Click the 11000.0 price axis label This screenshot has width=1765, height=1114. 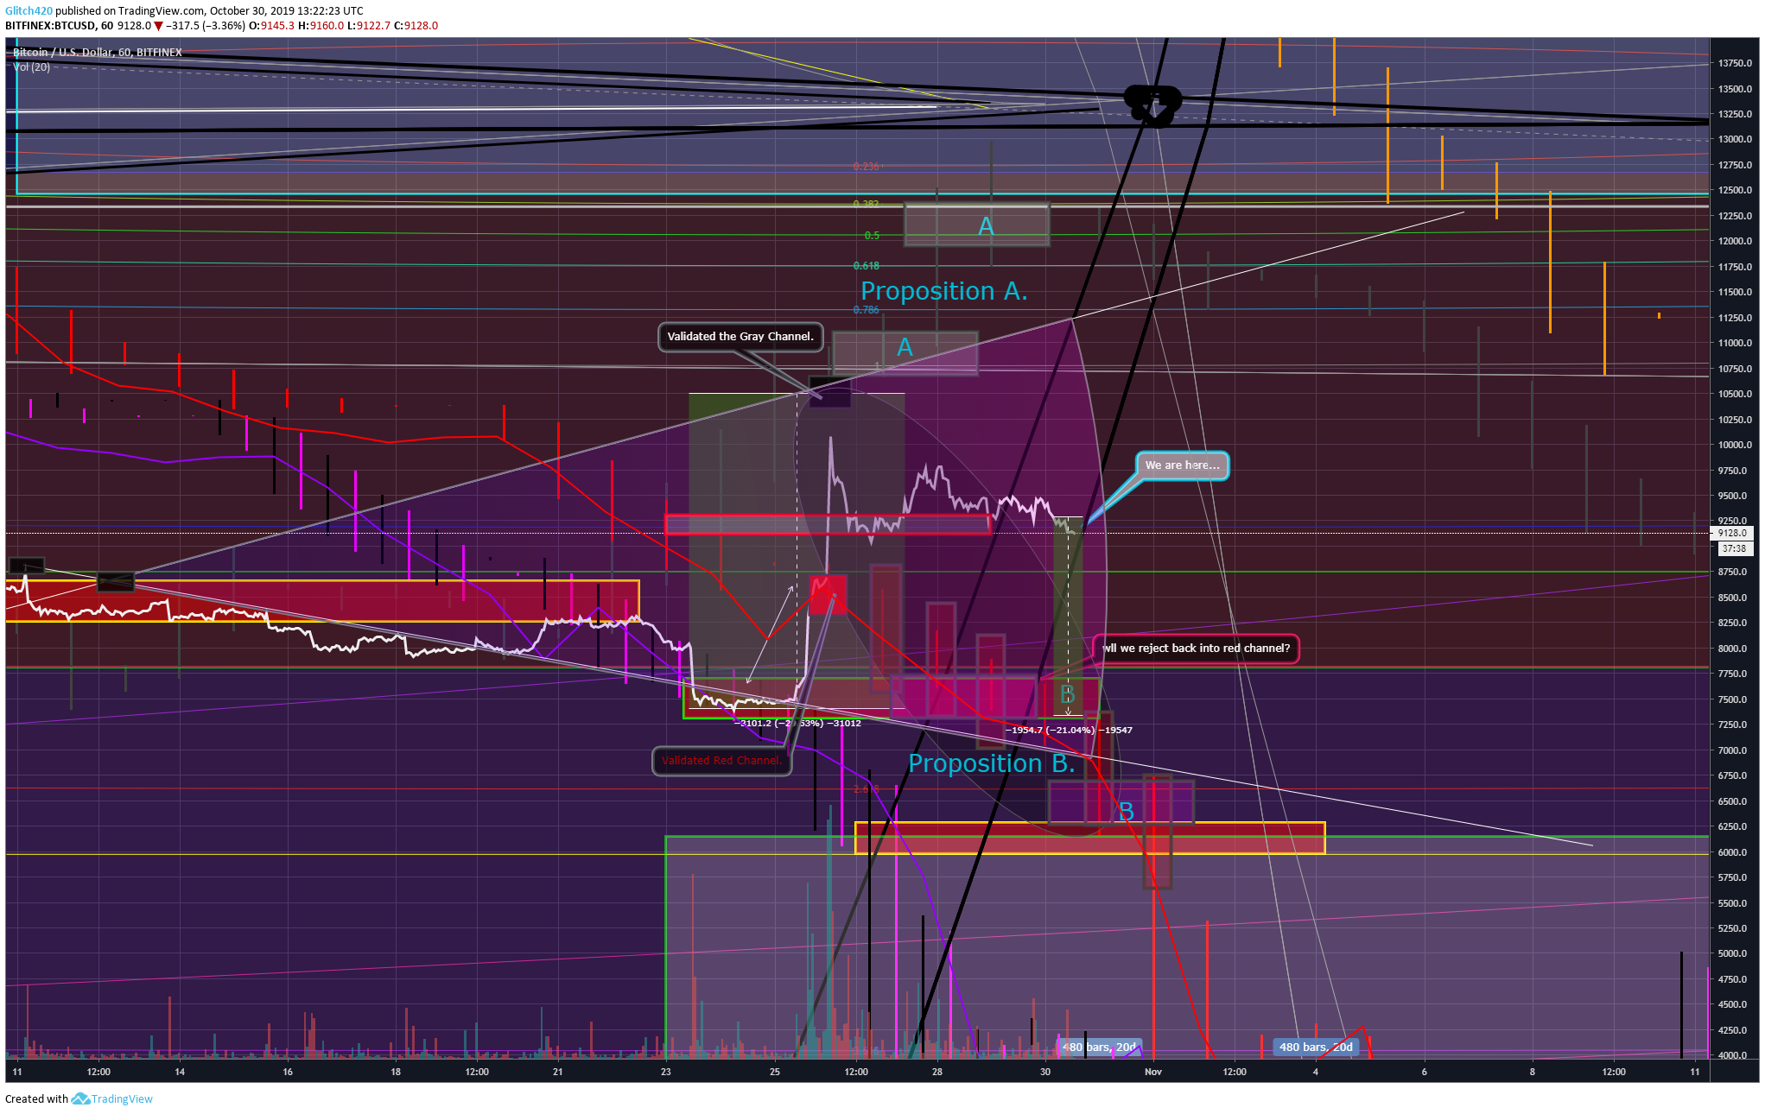pyautogui.click(x=1735, y=343)
